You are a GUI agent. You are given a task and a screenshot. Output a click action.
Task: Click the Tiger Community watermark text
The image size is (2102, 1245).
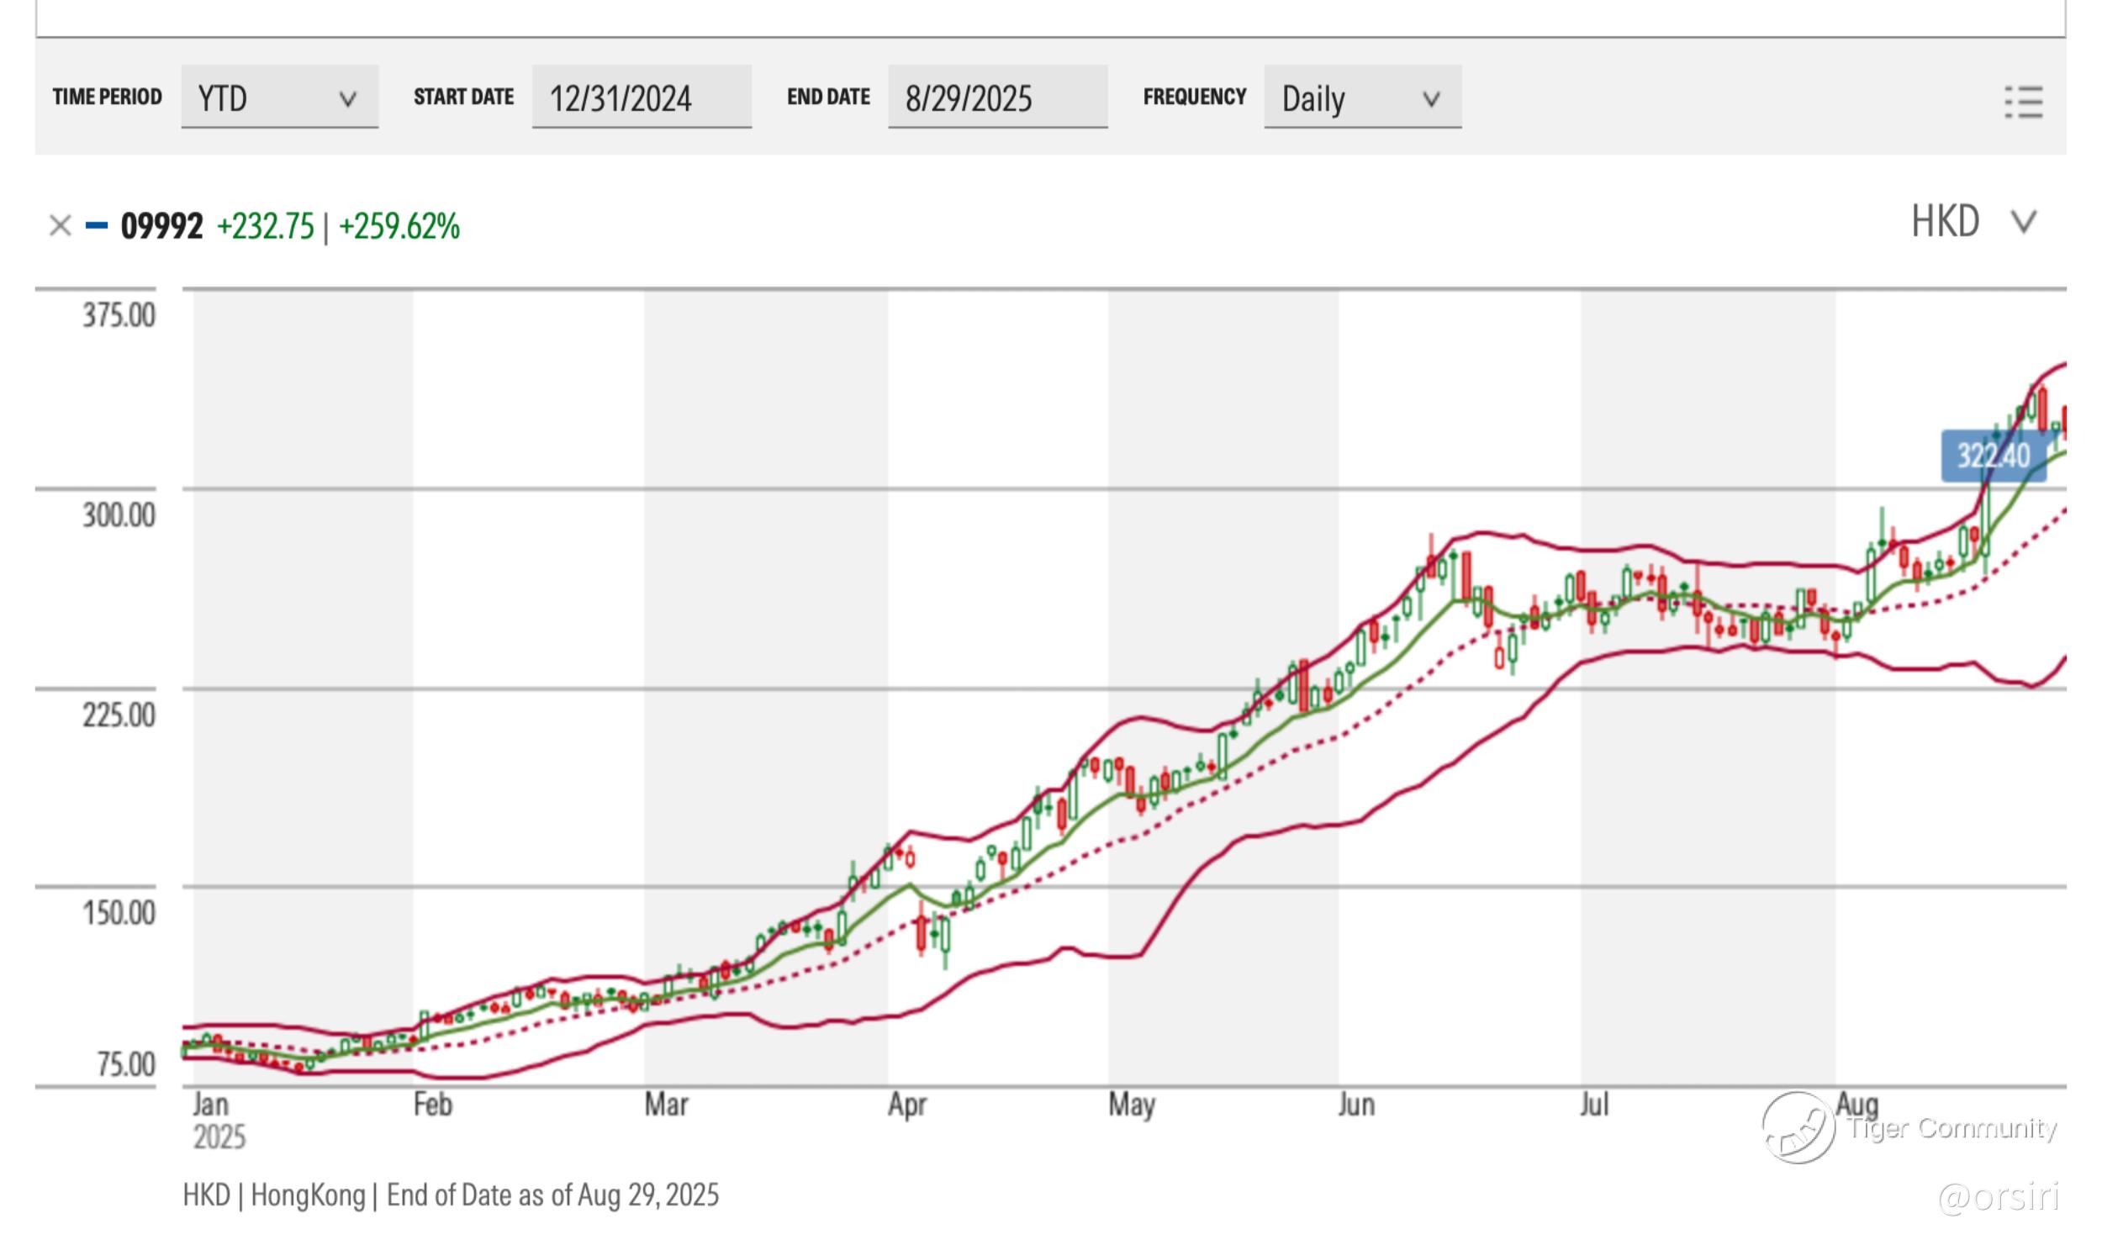click(x=1951, y=1127)
